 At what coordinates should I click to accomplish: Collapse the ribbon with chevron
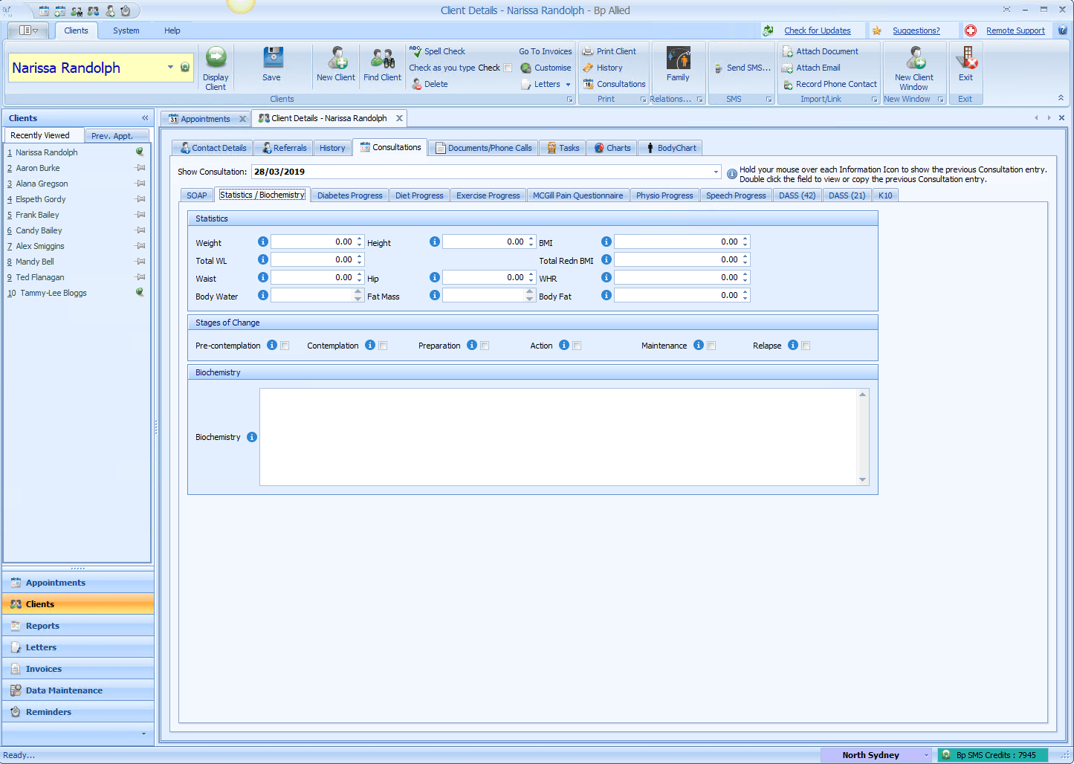(x=1061, y=98)
